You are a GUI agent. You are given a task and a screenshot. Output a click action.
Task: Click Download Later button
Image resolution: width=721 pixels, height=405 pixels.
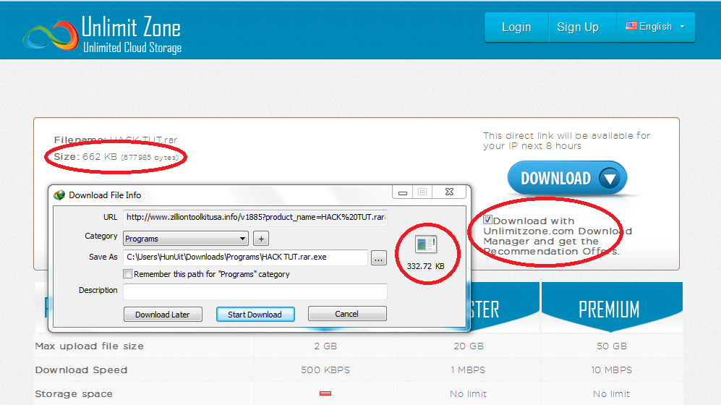[x=163, y=315]
